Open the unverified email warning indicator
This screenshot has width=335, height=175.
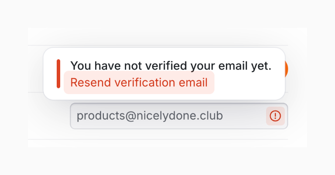click(x=275, y=116)
